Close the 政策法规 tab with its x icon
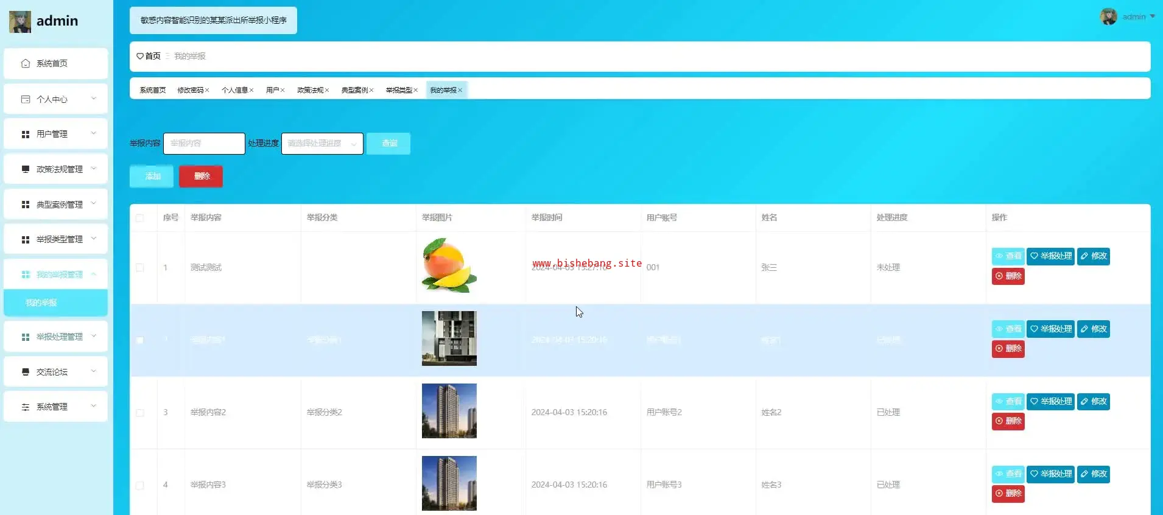 pos(327,90)
